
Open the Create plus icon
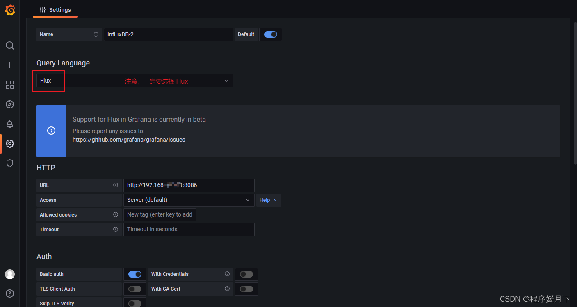pyautogui.click(x=10, y=65)
